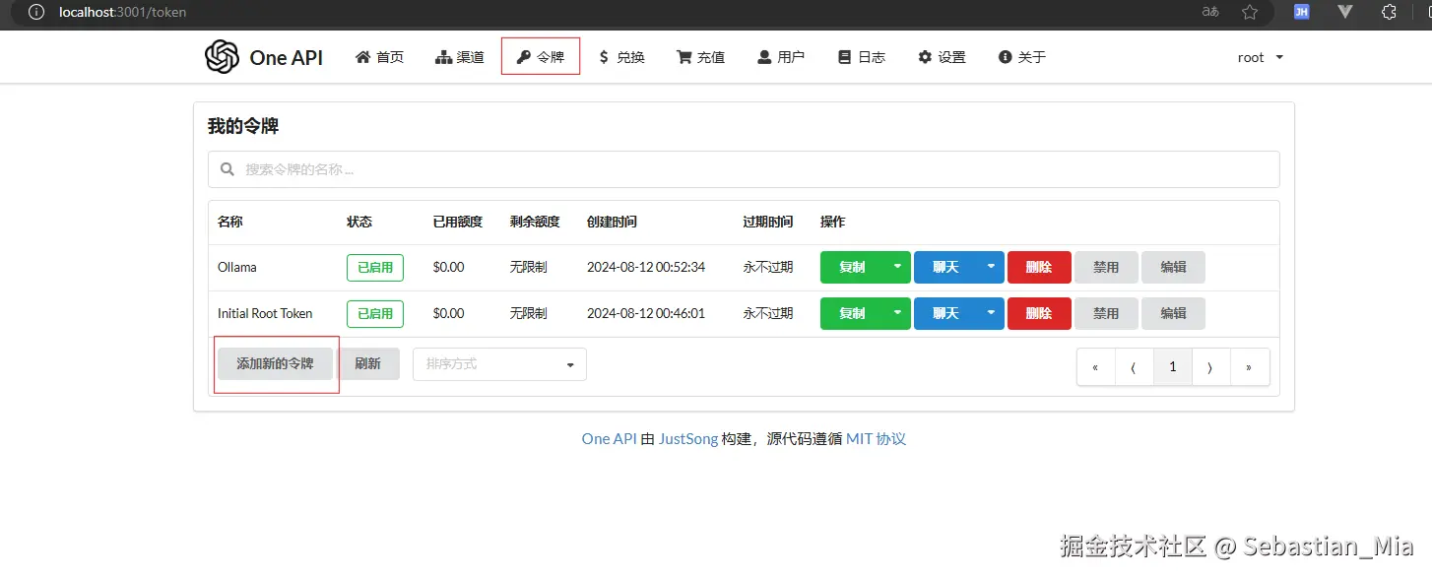The height and width of the screenshot is (578, 1432).
Task: Click 已启用 status badge for Ollama
Action: [375, 267]
